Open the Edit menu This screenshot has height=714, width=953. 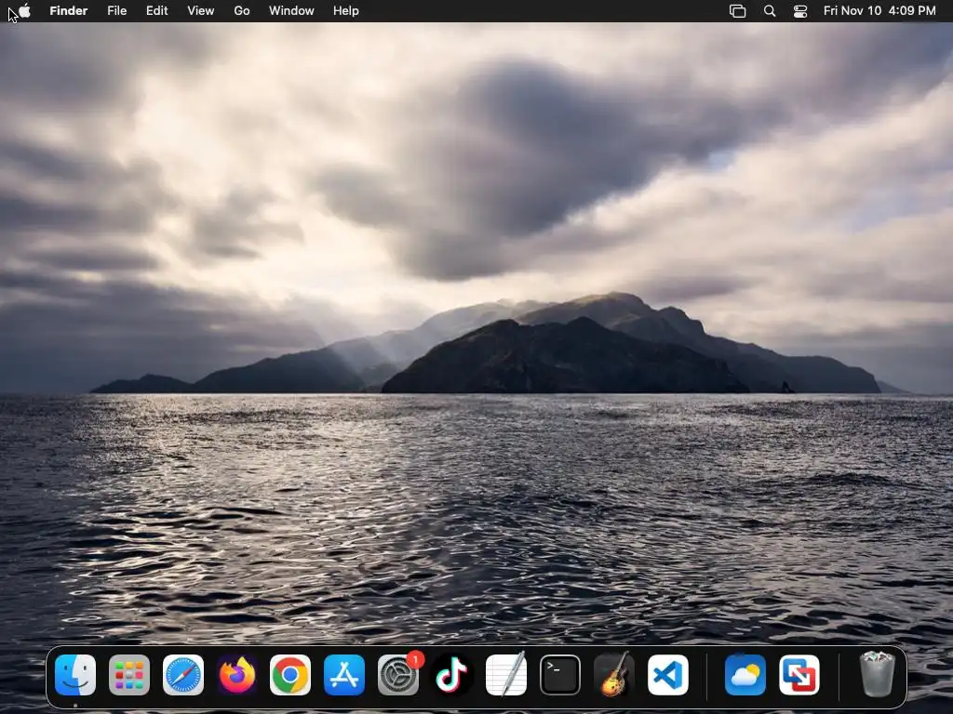pyautogui.click(x=156, y=11)
